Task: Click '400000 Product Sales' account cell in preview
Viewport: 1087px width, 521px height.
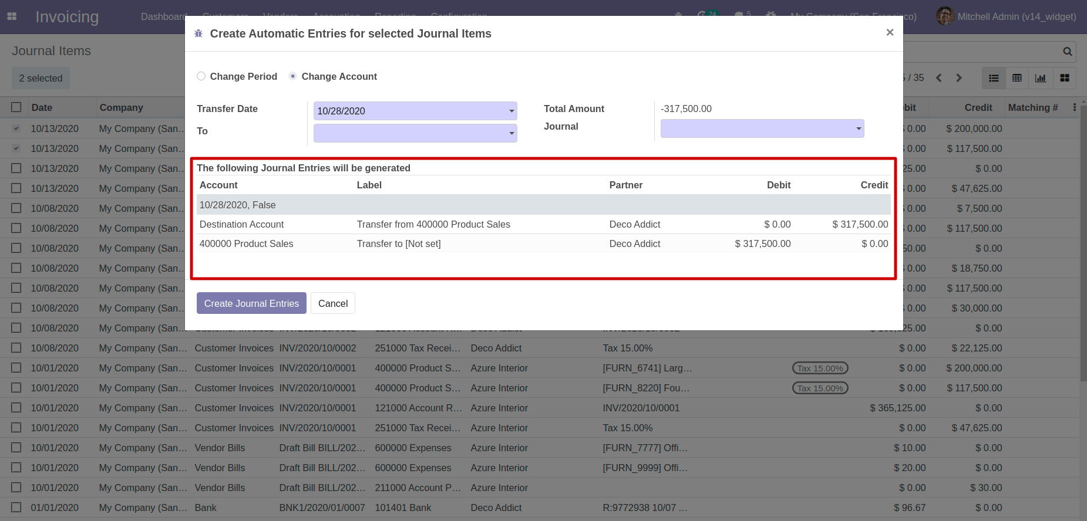Action: coord(246,243)
